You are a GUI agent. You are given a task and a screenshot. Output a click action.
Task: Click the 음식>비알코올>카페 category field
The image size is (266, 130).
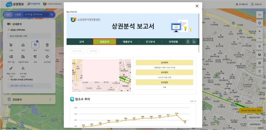[29, 36]
